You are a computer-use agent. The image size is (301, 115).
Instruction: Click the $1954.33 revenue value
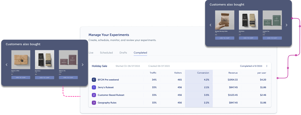click(x=232, y=80)
